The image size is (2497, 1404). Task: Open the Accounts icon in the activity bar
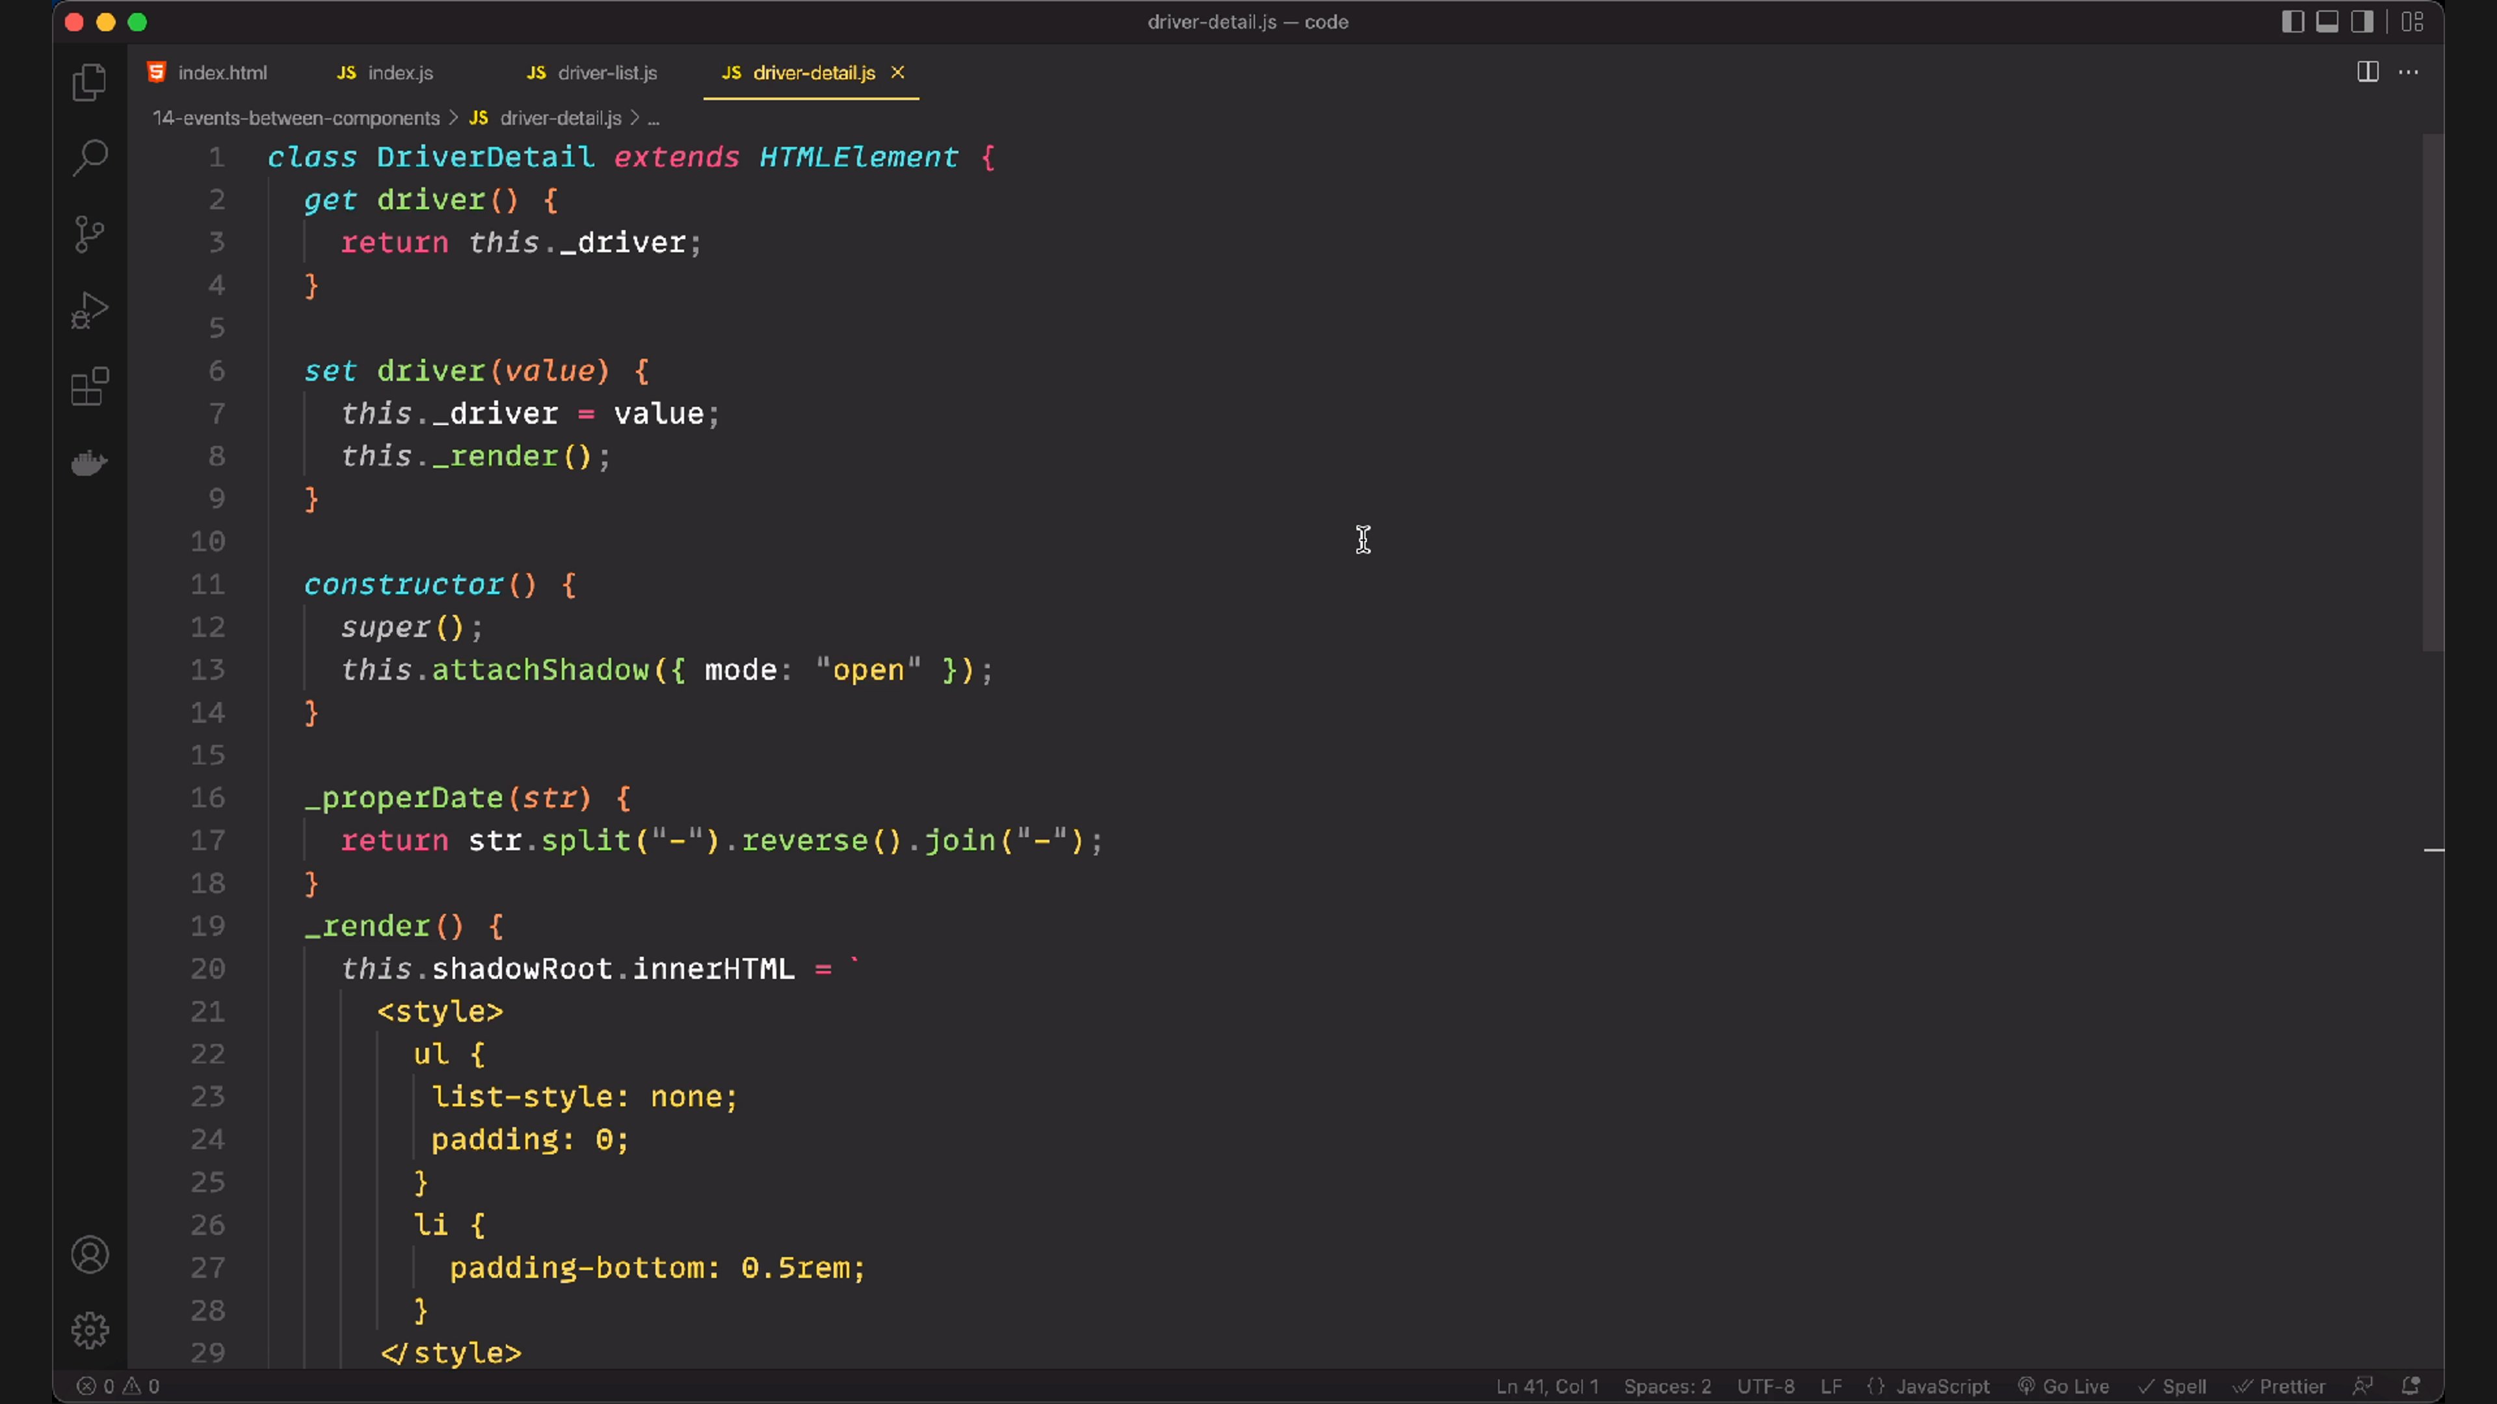pyautogui.click(x=89, y=1254)
